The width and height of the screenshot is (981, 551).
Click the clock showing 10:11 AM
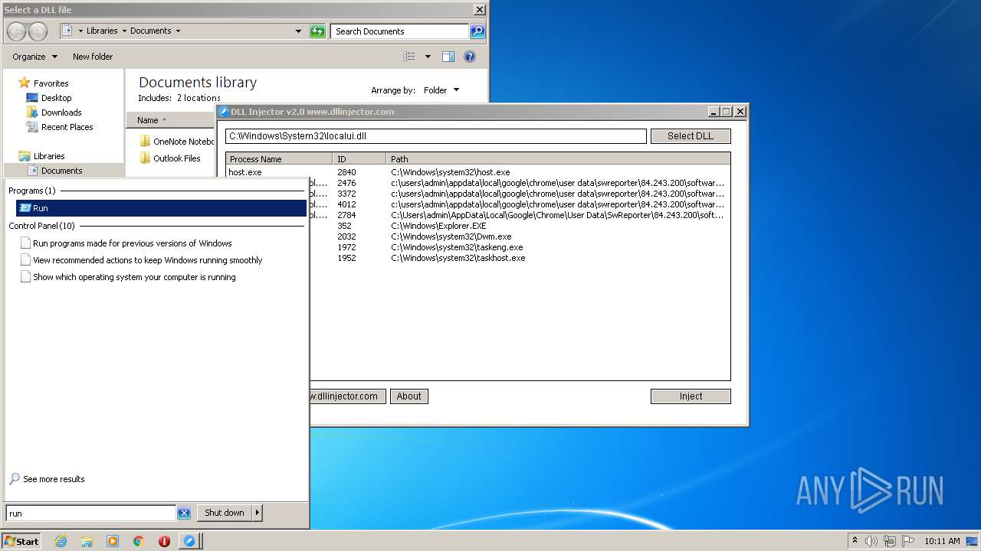[x=942, y=541]
